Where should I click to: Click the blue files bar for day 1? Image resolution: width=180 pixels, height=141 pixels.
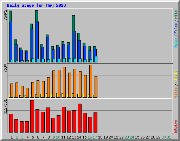[x=11, y=41]
